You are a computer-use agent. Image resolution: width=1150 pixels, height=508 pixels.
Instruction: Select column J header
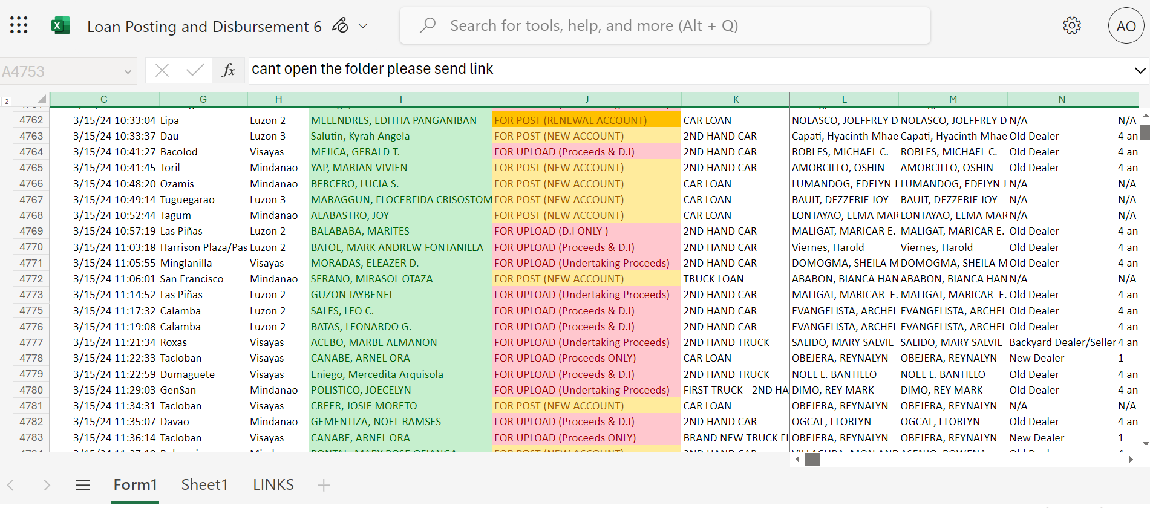(587, 99)
